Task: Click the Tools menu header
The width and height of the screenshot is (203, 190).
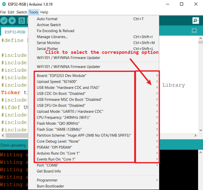Action: click(x=34, y=12)
